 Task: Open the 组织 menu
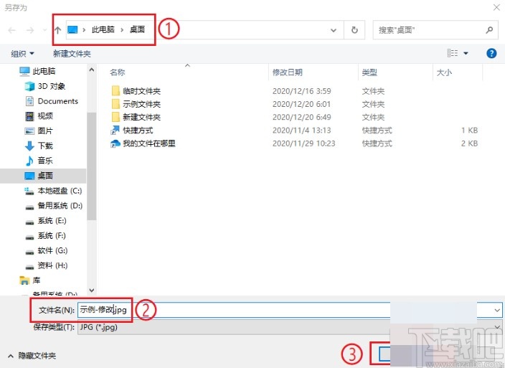(22, 54)
